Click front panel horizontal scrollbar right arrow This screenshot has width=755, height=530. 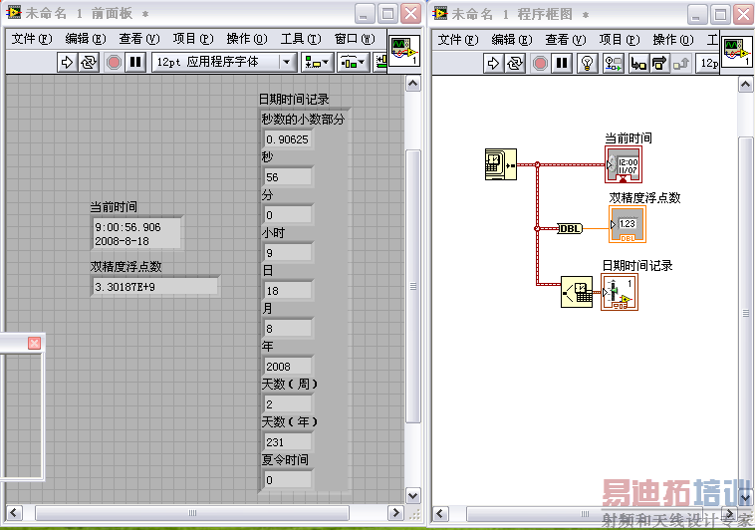[395, 513]
